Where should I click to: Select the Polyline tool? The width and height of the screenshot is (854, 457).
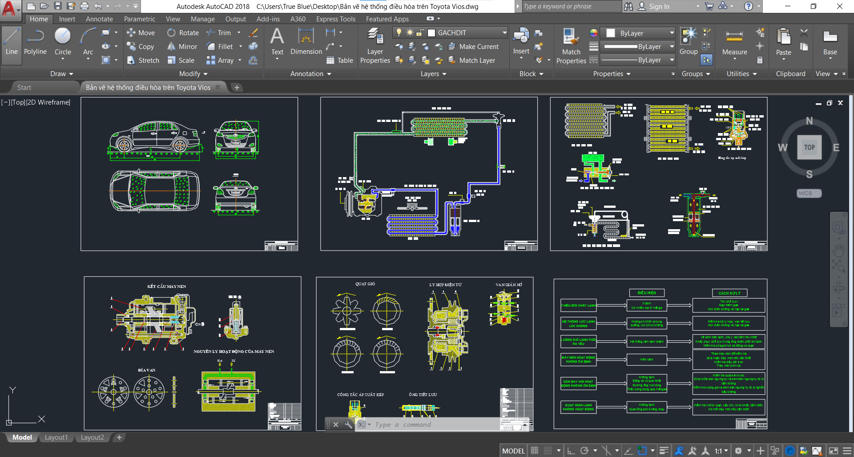(35, 41)
